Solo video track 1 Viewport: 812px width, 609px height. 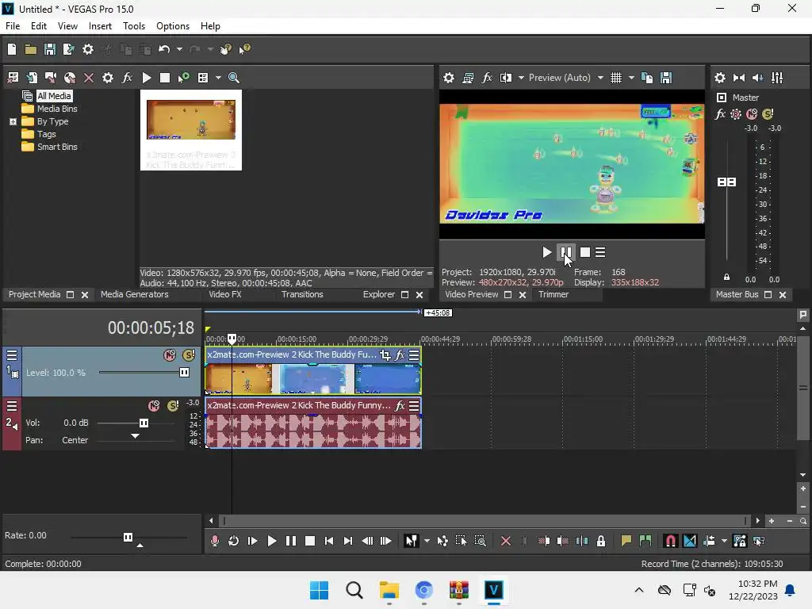pos(189,355)
